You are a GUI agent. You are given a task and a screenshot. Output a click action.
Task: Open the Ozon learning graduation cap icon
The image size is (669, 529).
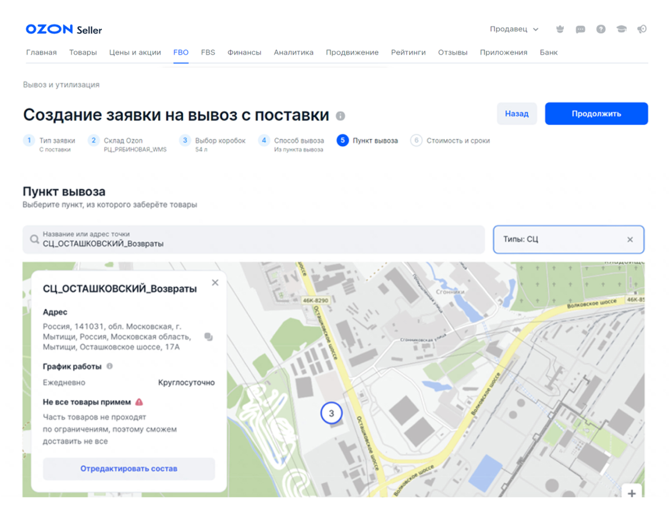point(622,30)
